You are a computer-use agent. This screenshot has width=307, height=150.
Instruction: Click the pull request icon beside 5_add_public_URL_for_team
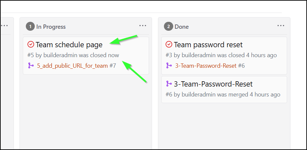pyautogui.click(x=31, y=66)
